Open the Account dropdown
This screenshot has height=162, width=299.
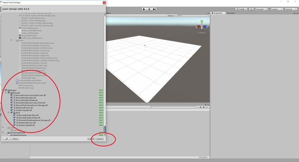(x=261, y=9)
